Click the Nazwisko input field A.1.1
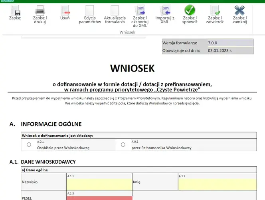The image size is (265, 200). [x=99, y=184]
